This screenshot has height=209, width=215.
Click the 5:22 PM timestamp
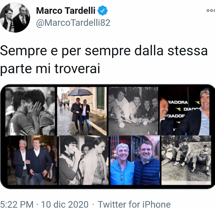point(17,205)
